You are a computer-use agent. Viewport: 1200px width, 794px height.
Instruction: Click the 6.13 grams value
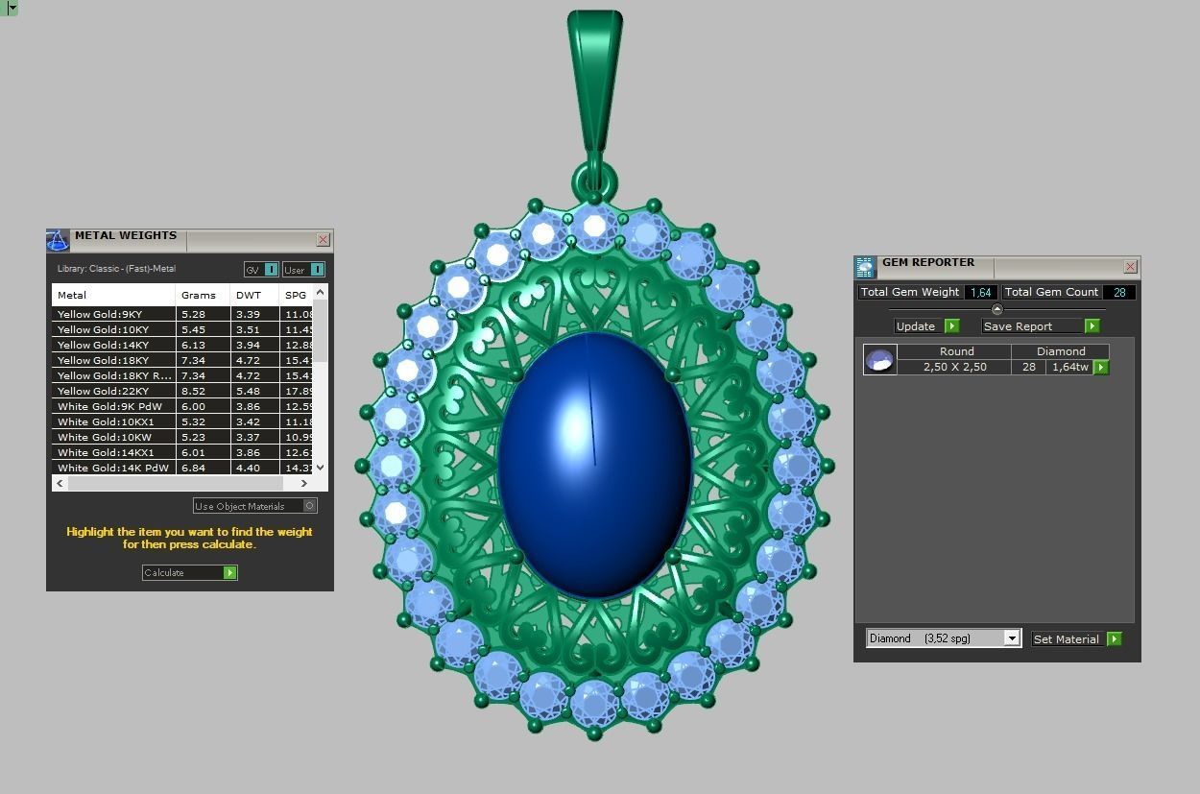click(193, 345)
